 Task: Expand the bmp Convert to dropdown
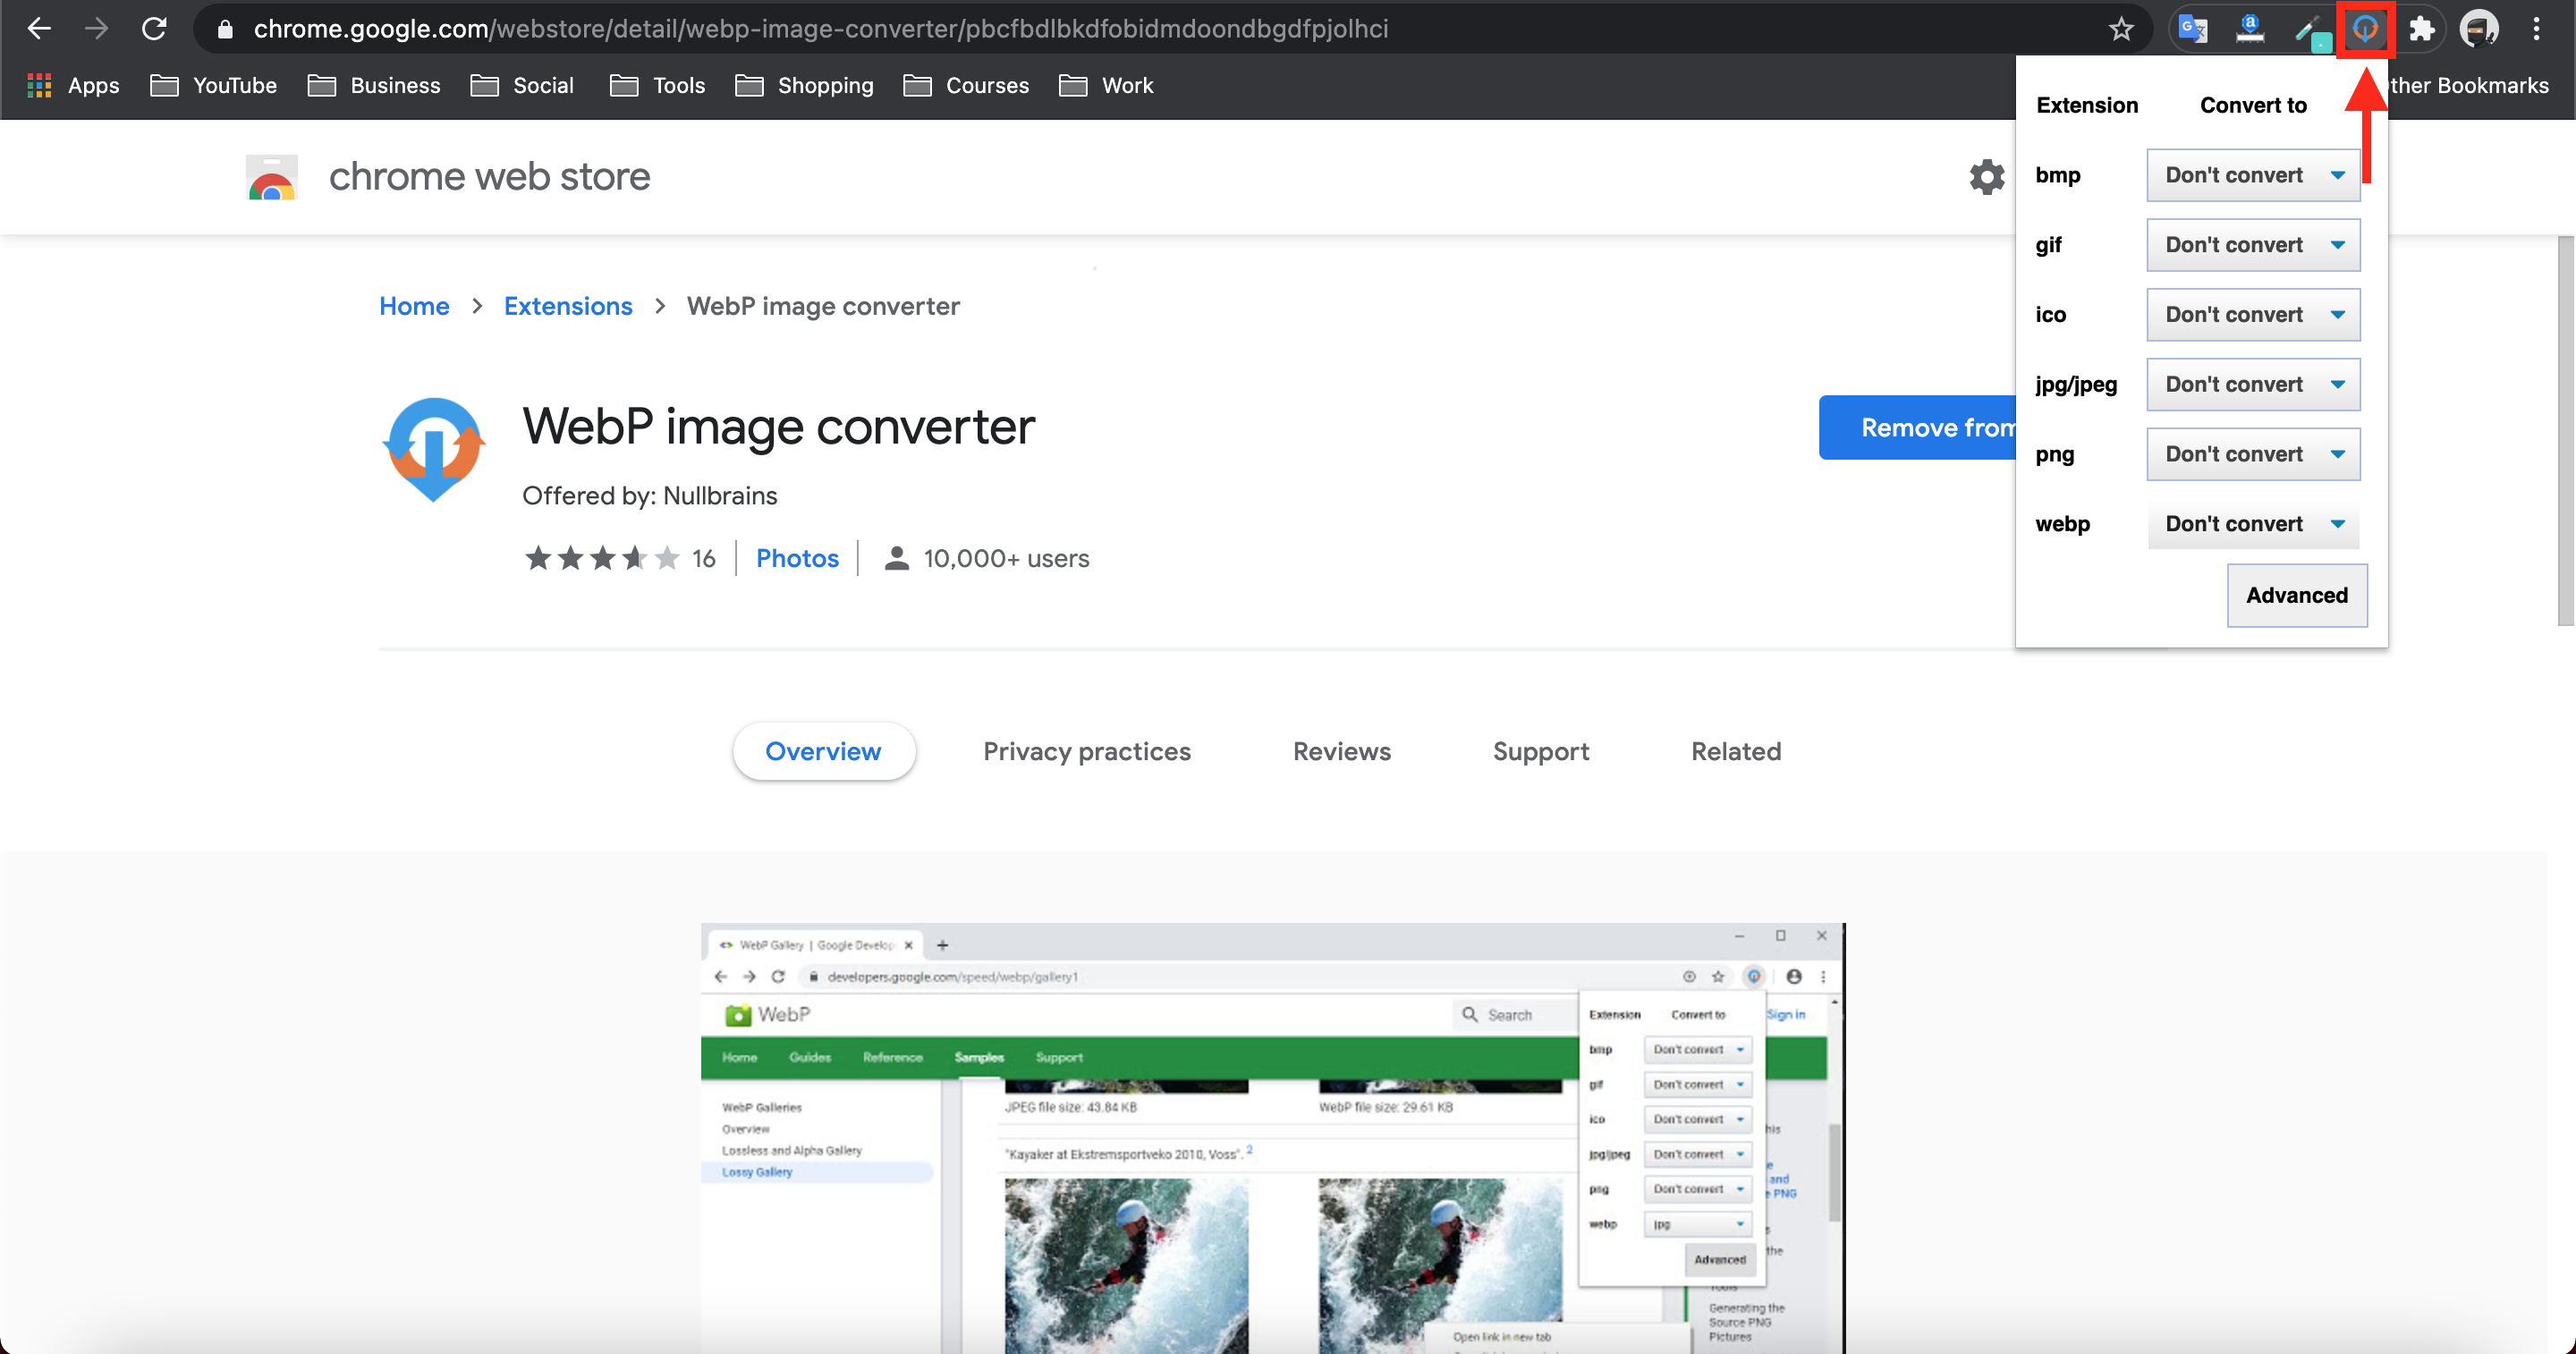click(x=2252, y=175)
